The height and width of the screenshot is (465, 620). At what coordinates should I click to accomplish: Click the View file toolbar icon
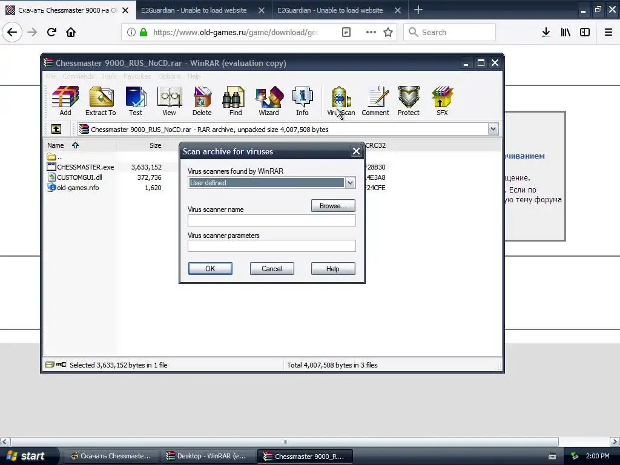(x=170, y=101)
